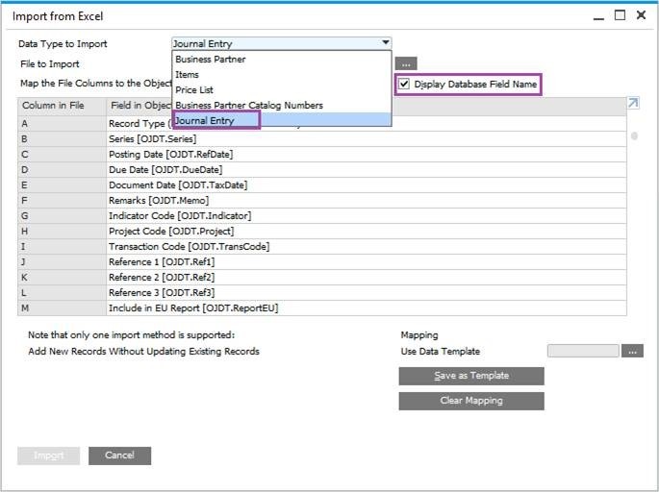The image size is (659, 492).
Task: Choose Business Partner Catalog Numbers option
Action: 282,106
